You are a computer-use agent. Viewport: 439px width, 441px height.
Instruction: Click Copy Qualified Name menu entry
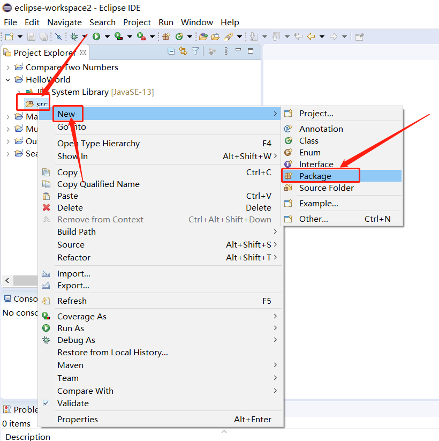pyautogui.click(x=160, y=184)
